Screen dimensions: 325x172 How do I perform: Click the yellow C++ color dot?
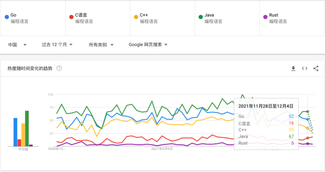[136, 17]
